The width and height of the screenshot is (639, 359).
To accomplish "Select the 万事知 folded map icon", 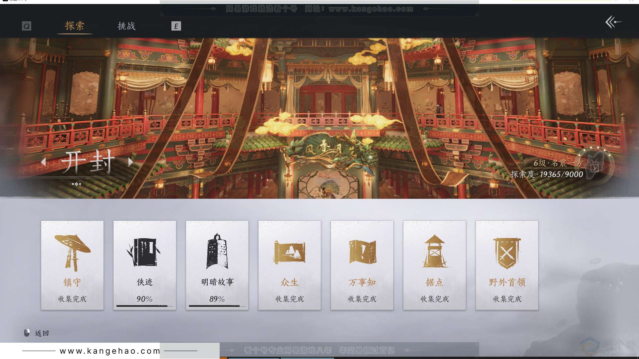I will click(362, 252).
